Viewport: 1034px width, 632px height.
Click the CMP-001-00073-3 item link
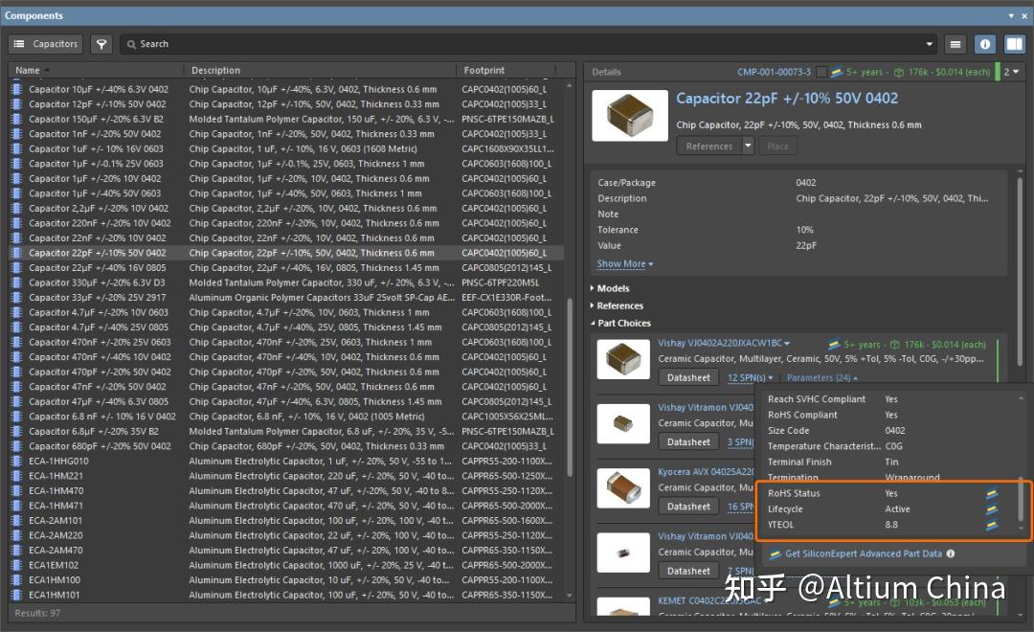774,72
